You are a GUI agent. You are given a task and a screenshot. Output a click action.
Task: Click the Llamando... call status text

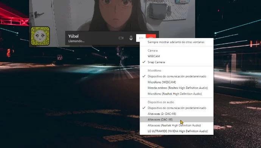76,41
